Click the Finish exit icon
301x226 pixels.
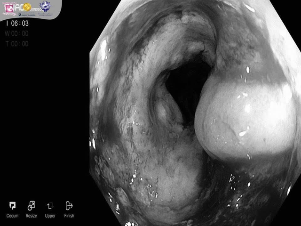coord(69,206)
